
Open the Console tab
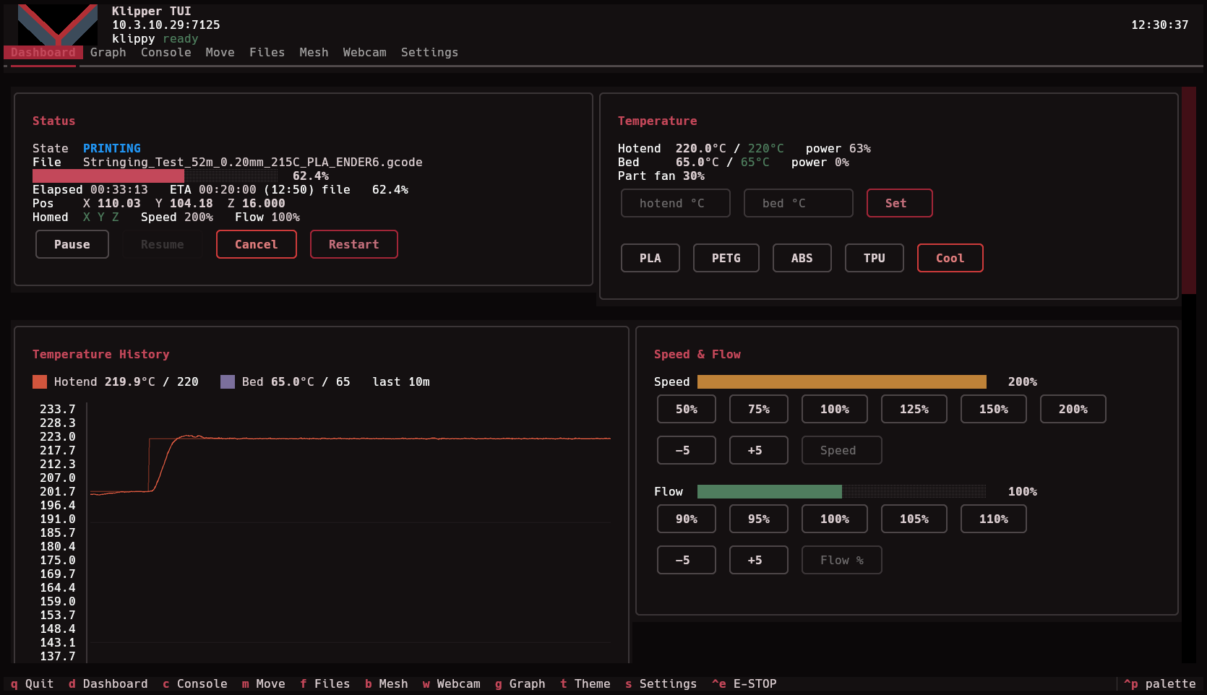click(166, 52)
